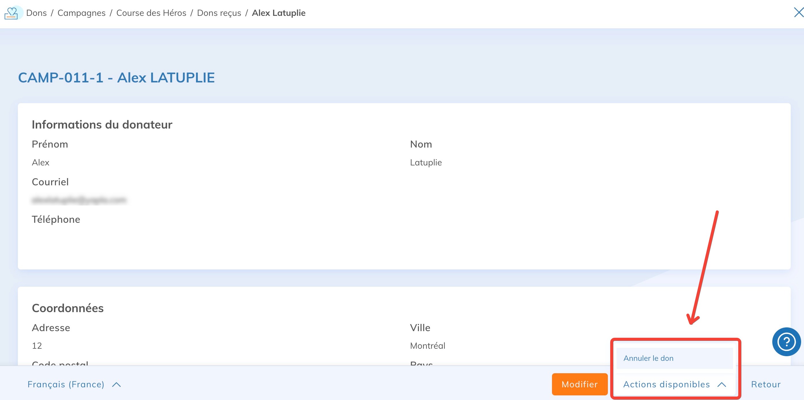Image resolution: width=804 pixels, height=400 pixels.
Task: Click the Dons heart logo icon
Action: pos(12,13)
